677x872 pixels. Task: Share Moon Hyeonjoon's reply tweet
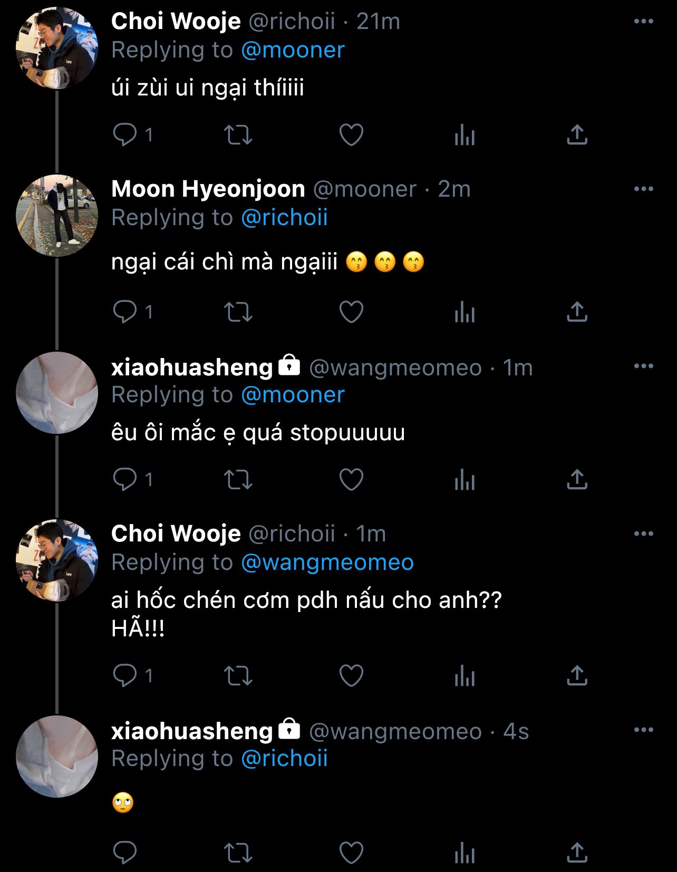(x=577, y=312)
